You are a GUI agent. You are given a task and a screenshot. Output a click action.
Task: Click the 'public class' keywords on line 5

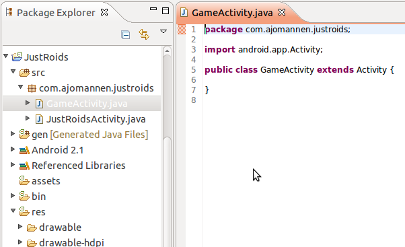[x=231, y=70]
